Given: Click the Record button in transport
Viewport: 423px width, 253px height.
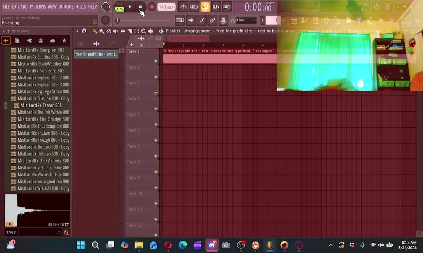Looking at the screenshot, I should [x=151, y=7].
